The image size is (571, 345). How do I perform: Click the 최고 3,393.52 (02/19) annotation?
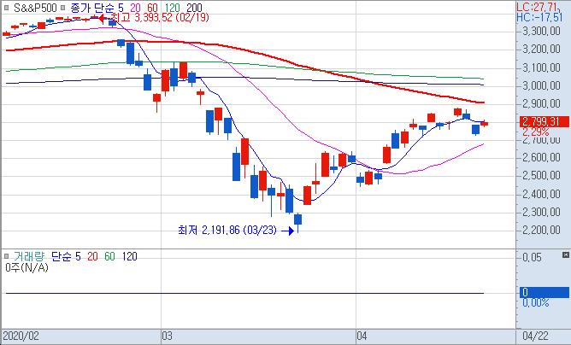160,17
